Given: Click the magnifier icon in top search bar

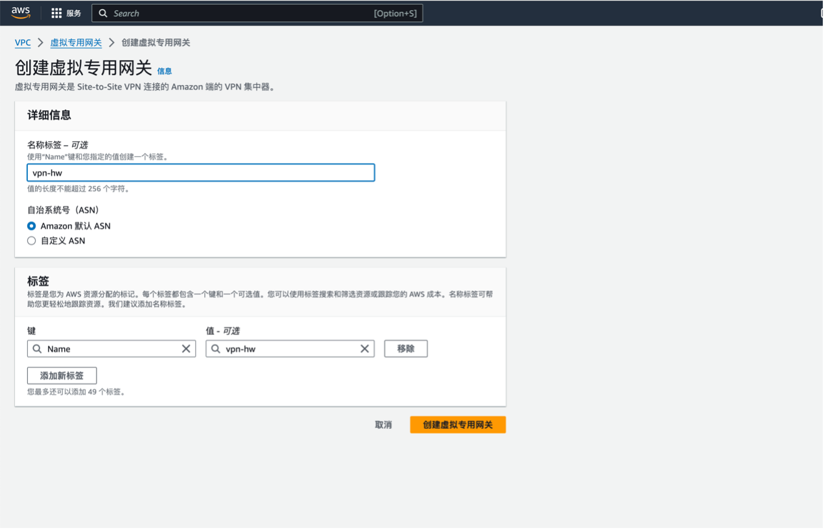Looking at the screenshot, I should click(103, 13).
